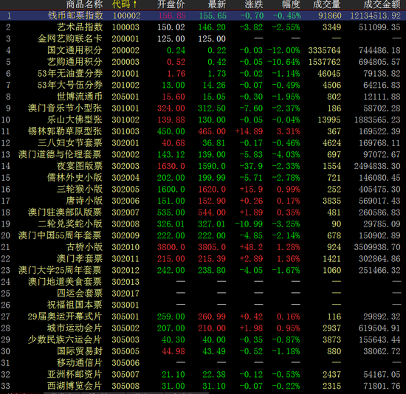Select the 国际贸易封 row
Screen dimensions: 406x394
click(203, 351)
